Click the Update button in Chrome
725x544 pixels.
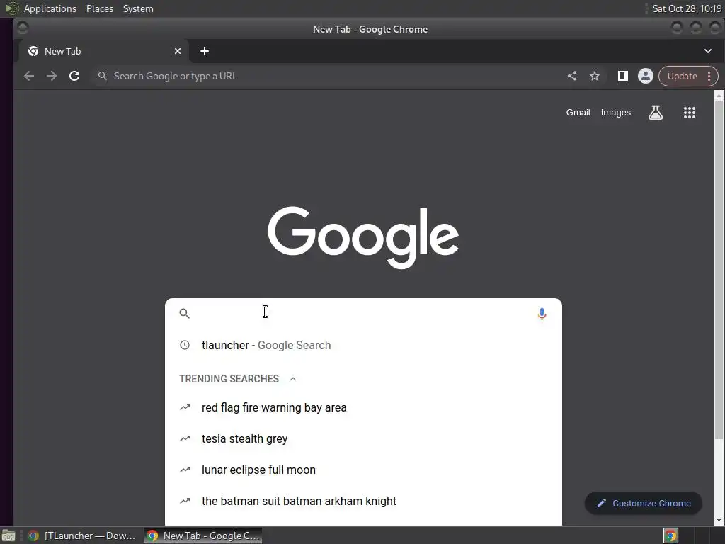682,76
